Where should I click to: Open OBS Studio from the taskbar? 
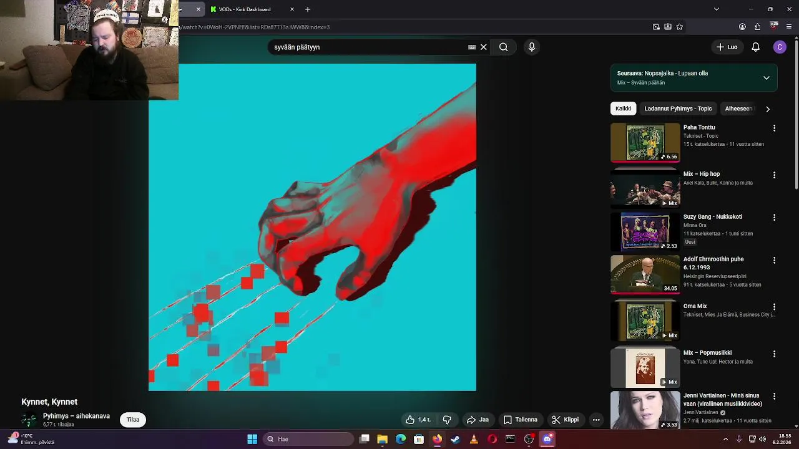point(529,439)
